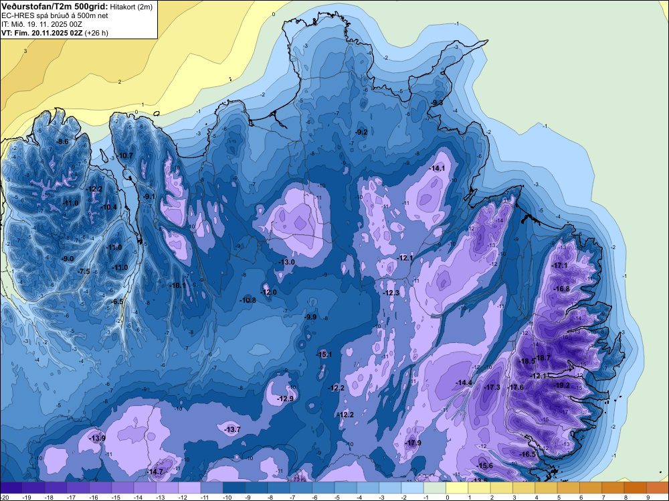Pick the legend color swatch labeled -1
669x501 pixels.
(x=434, y=488)
